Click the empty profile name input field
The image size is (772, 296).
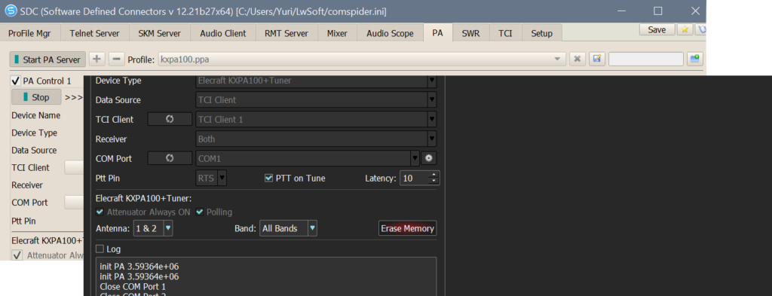tap(646, 59)
